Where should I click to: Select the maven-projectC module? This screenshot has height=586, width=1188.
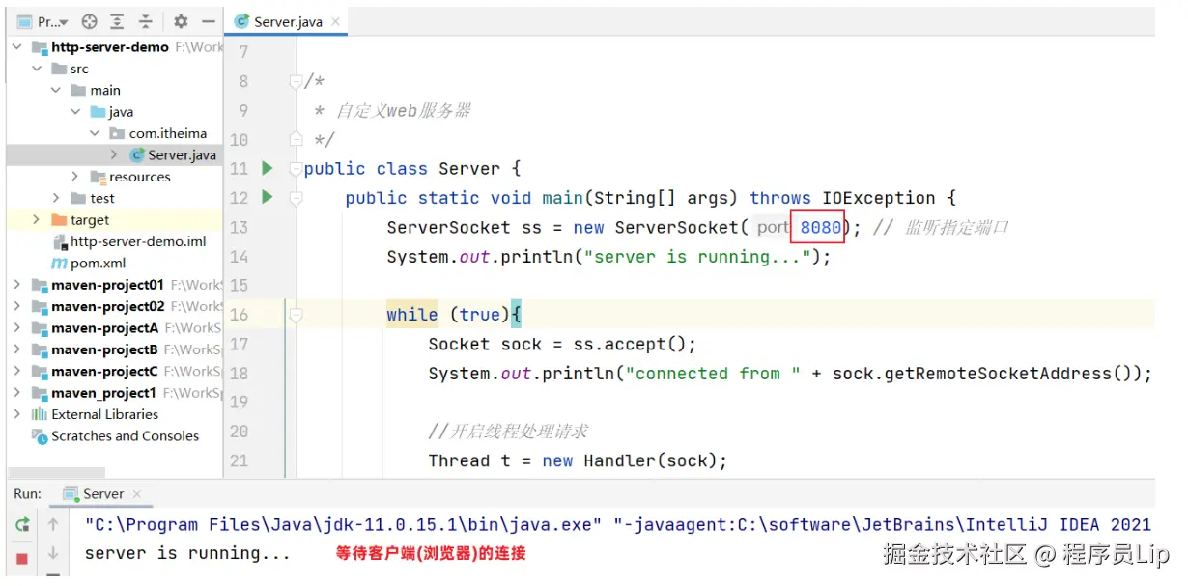[104, 371]
